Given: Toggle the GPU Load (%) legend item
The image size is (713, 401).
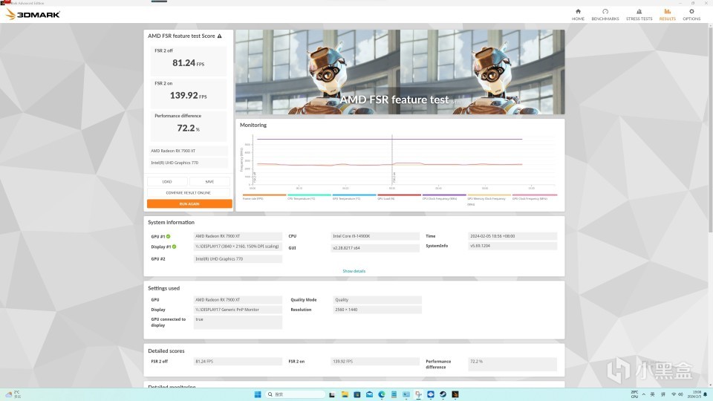Looking at the screenshot, I should (400, 197).
